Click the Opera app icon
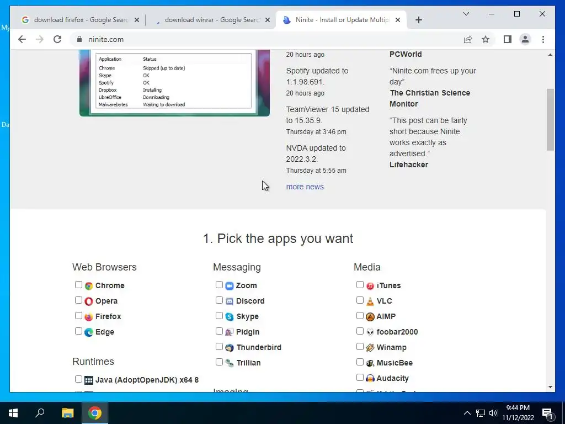This screenshot has height=424, width=565. click(89, 301)
